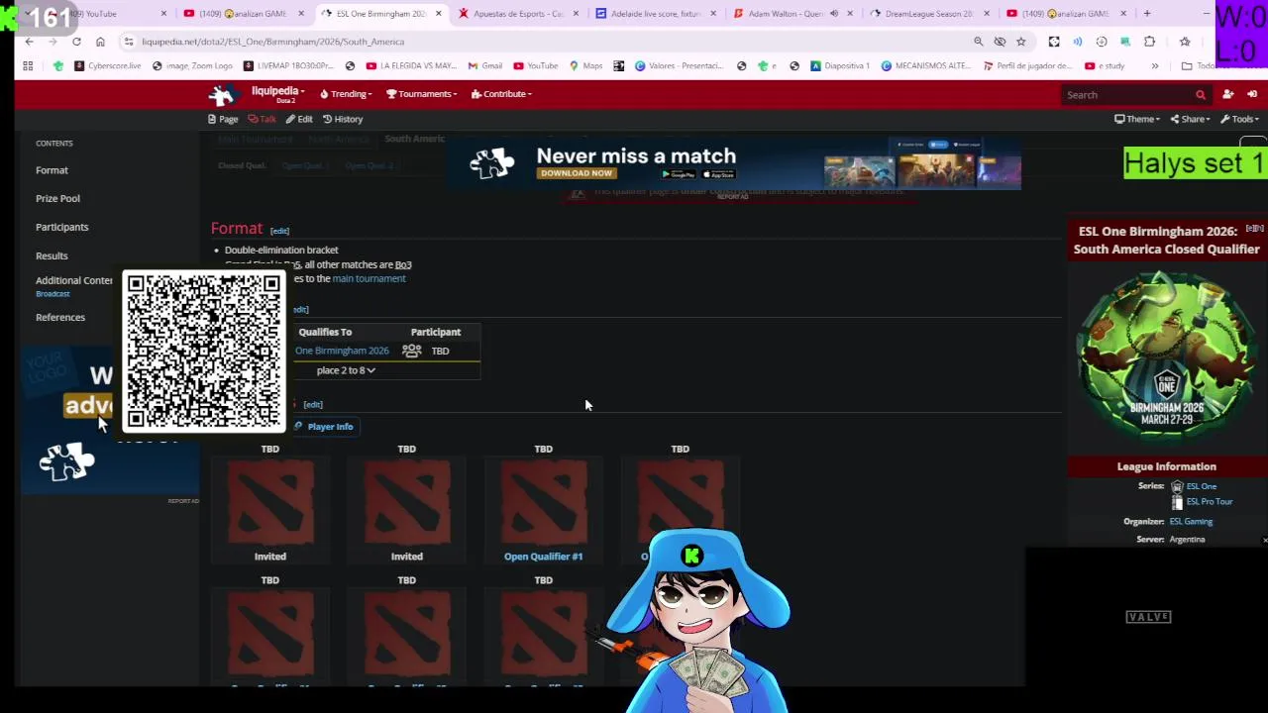Open the Share dropdown
Screen dimensions: 1268x713
click(x=1190, y=119)
